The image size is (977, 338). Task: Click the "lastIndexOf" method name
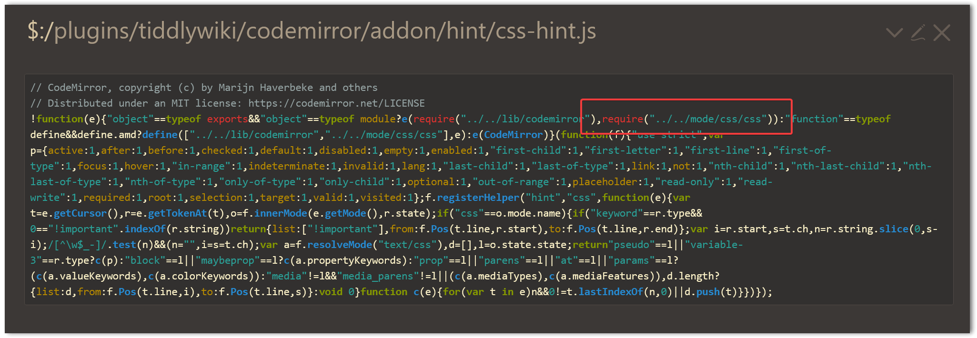611,292
